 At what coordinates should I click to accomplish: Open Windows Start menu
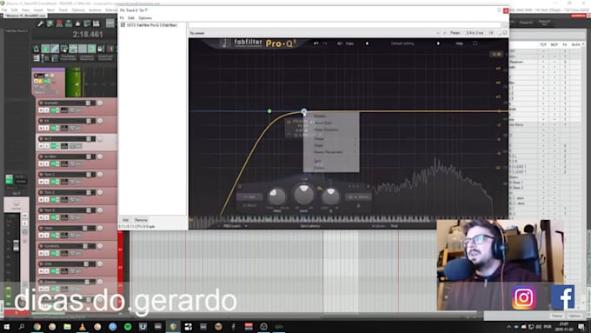click(6, 327)
